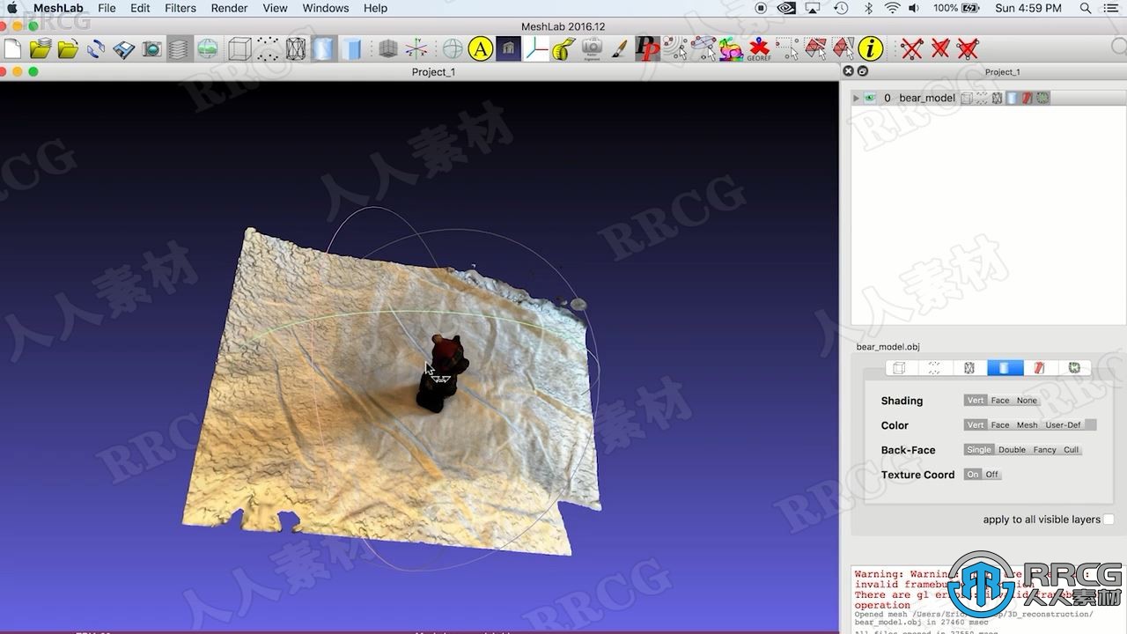Open the Windows menu

tap(326, 8)
